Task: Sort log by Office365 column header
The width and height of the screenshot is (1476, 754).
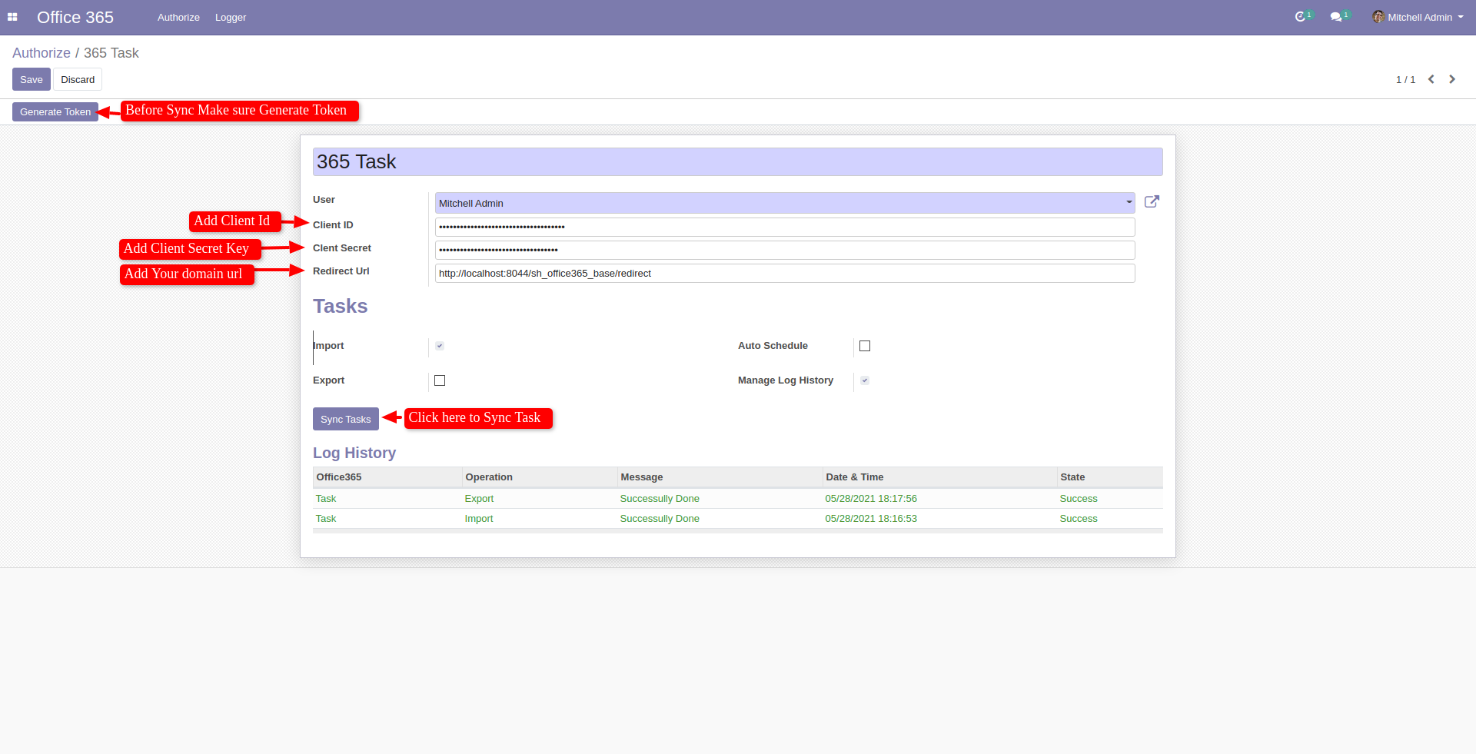Action: 387,477
